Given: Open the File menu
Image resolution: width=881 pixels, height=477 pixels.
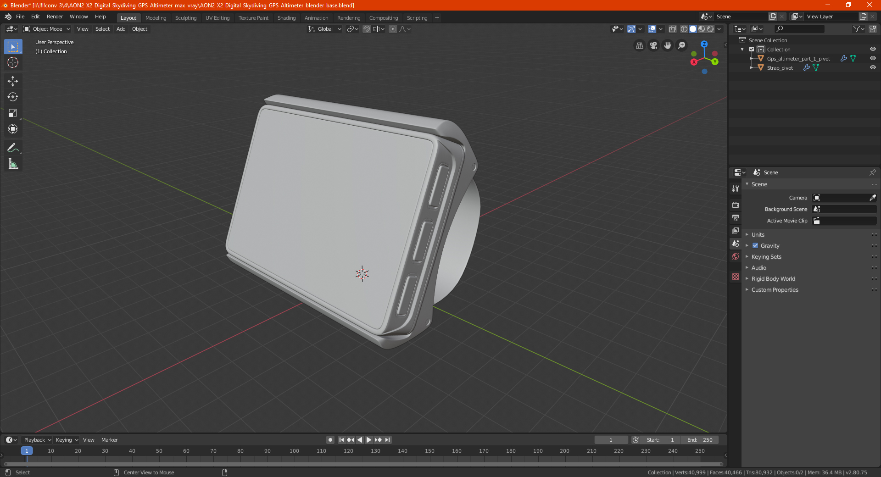Looking at the screenshot, I should (20, 17).
